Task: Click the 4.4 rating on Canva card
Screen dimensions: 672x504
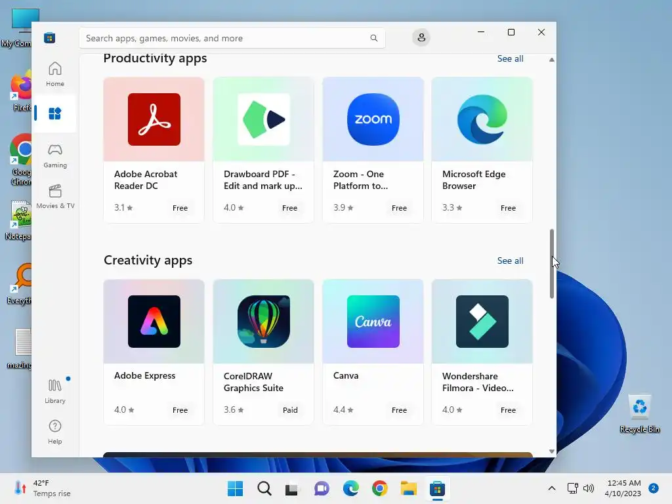Action: (x=343, y=409)
